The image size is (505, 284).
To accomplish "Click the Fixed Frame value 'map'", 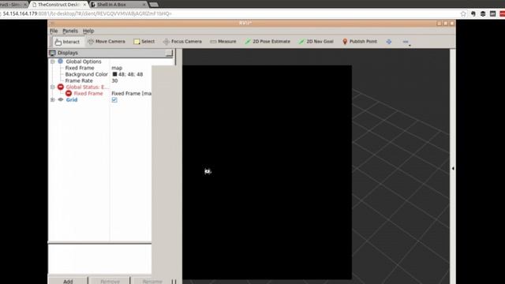I will click(117, 68).
